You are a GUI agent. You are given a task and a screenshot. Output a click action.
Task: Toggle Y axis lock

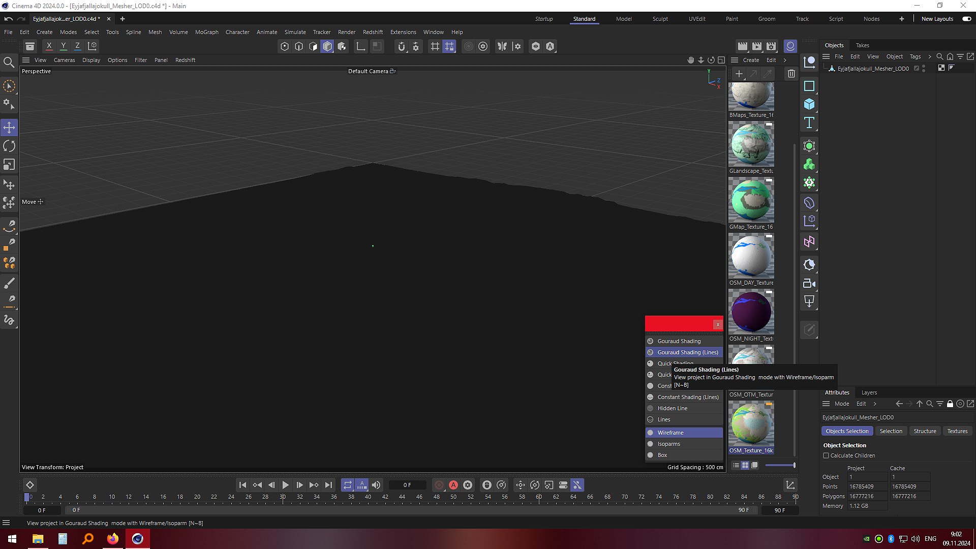[x=64, y=46]
